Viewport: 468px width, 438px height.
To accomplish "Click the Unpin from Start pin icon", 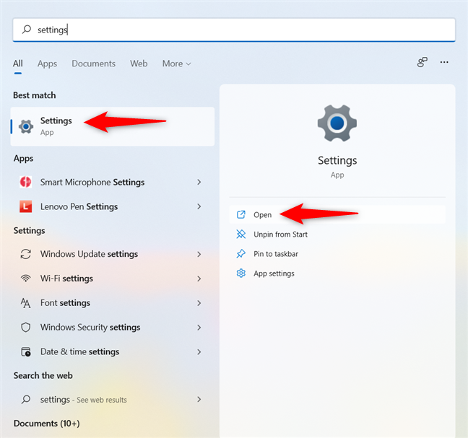I will click(x=241, y=235).
